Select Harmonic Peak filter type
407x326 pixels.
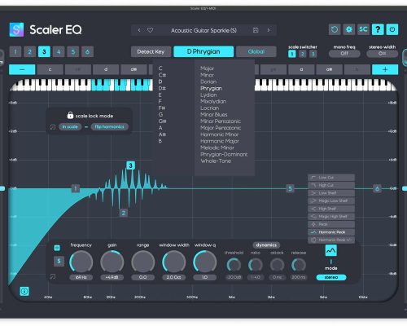(331, 232)
